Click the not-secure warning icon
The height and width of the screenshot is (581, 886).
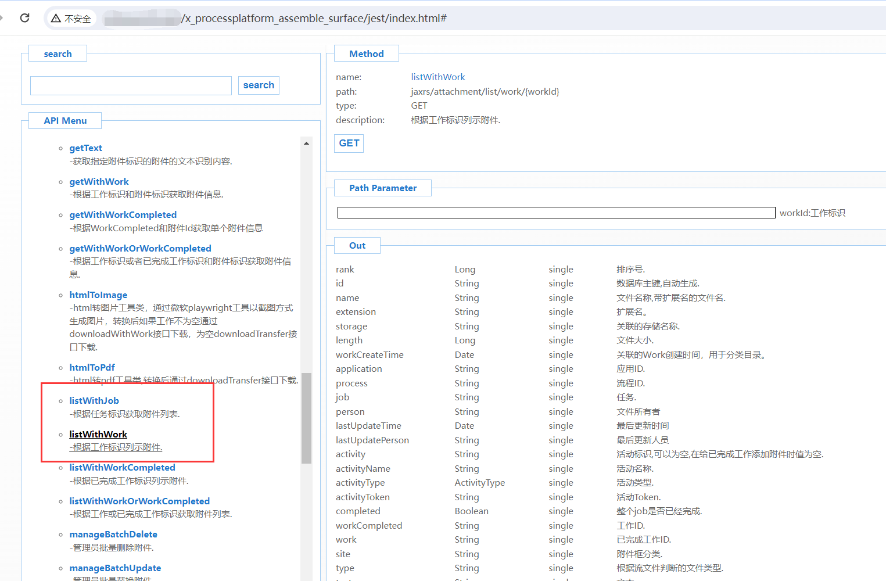pyautogui.click(x=56, y=19)
